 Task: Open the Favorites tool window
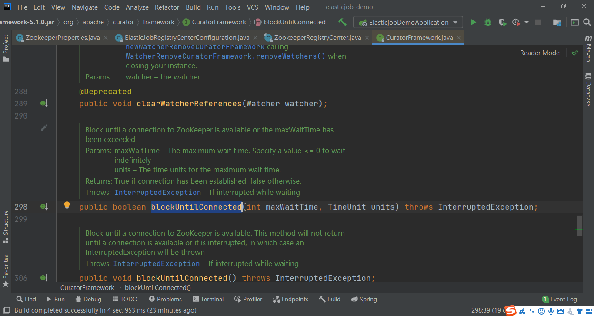pos(6,270)
